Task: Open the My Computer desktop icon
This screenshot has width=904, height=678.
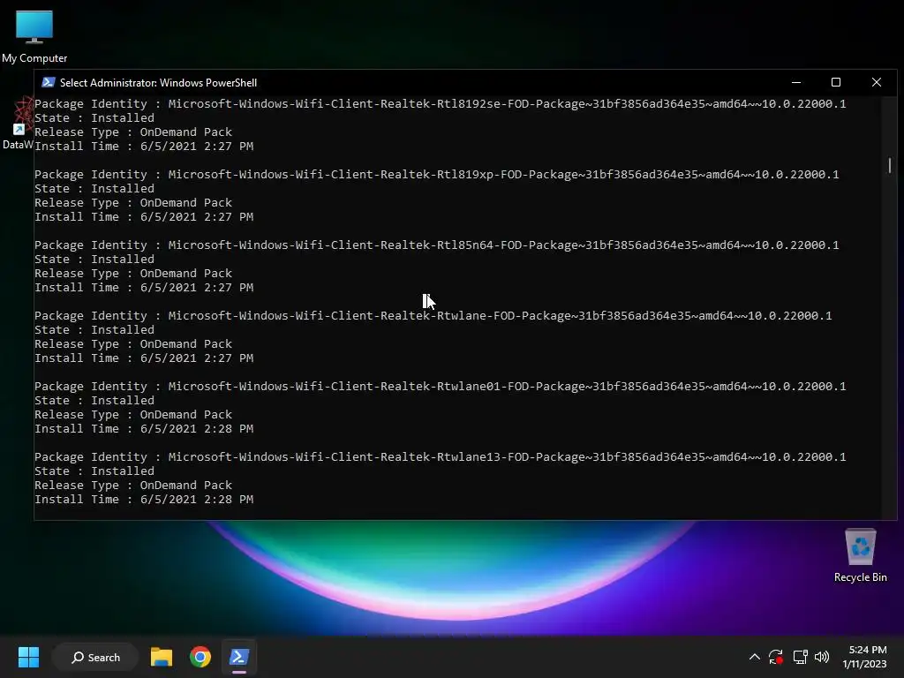Action: (x=34, y=35)
